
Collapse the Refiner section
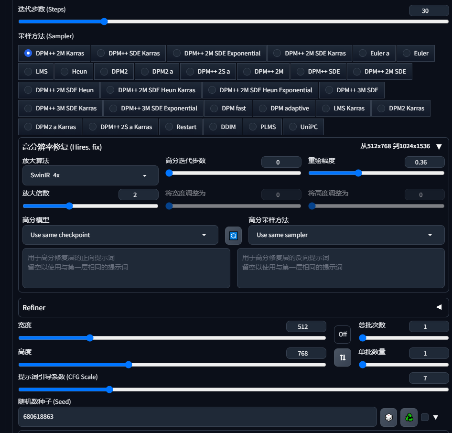click(438, 307)
